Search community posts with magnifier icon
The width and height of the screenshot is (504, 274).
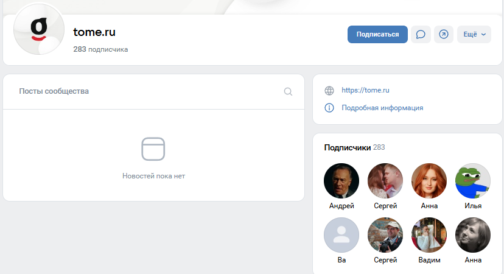click(x=288, y=92)
